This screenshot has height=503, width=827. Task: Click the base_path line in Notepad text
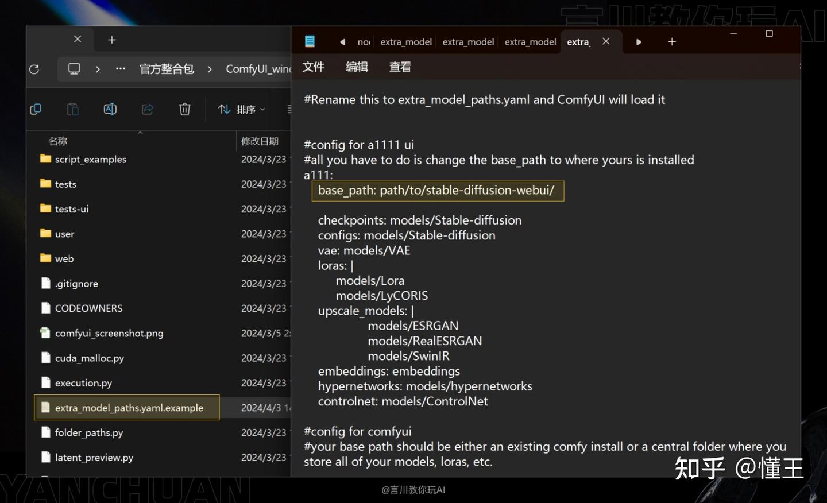(x=436, y=190)
